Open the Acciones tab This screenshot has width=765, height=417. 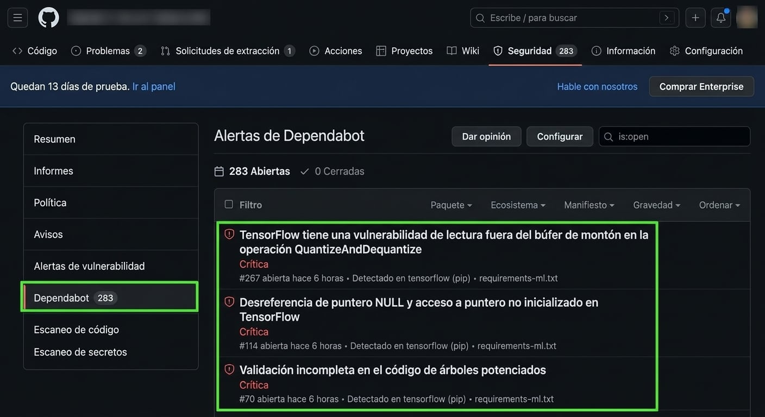coord(336,50)
